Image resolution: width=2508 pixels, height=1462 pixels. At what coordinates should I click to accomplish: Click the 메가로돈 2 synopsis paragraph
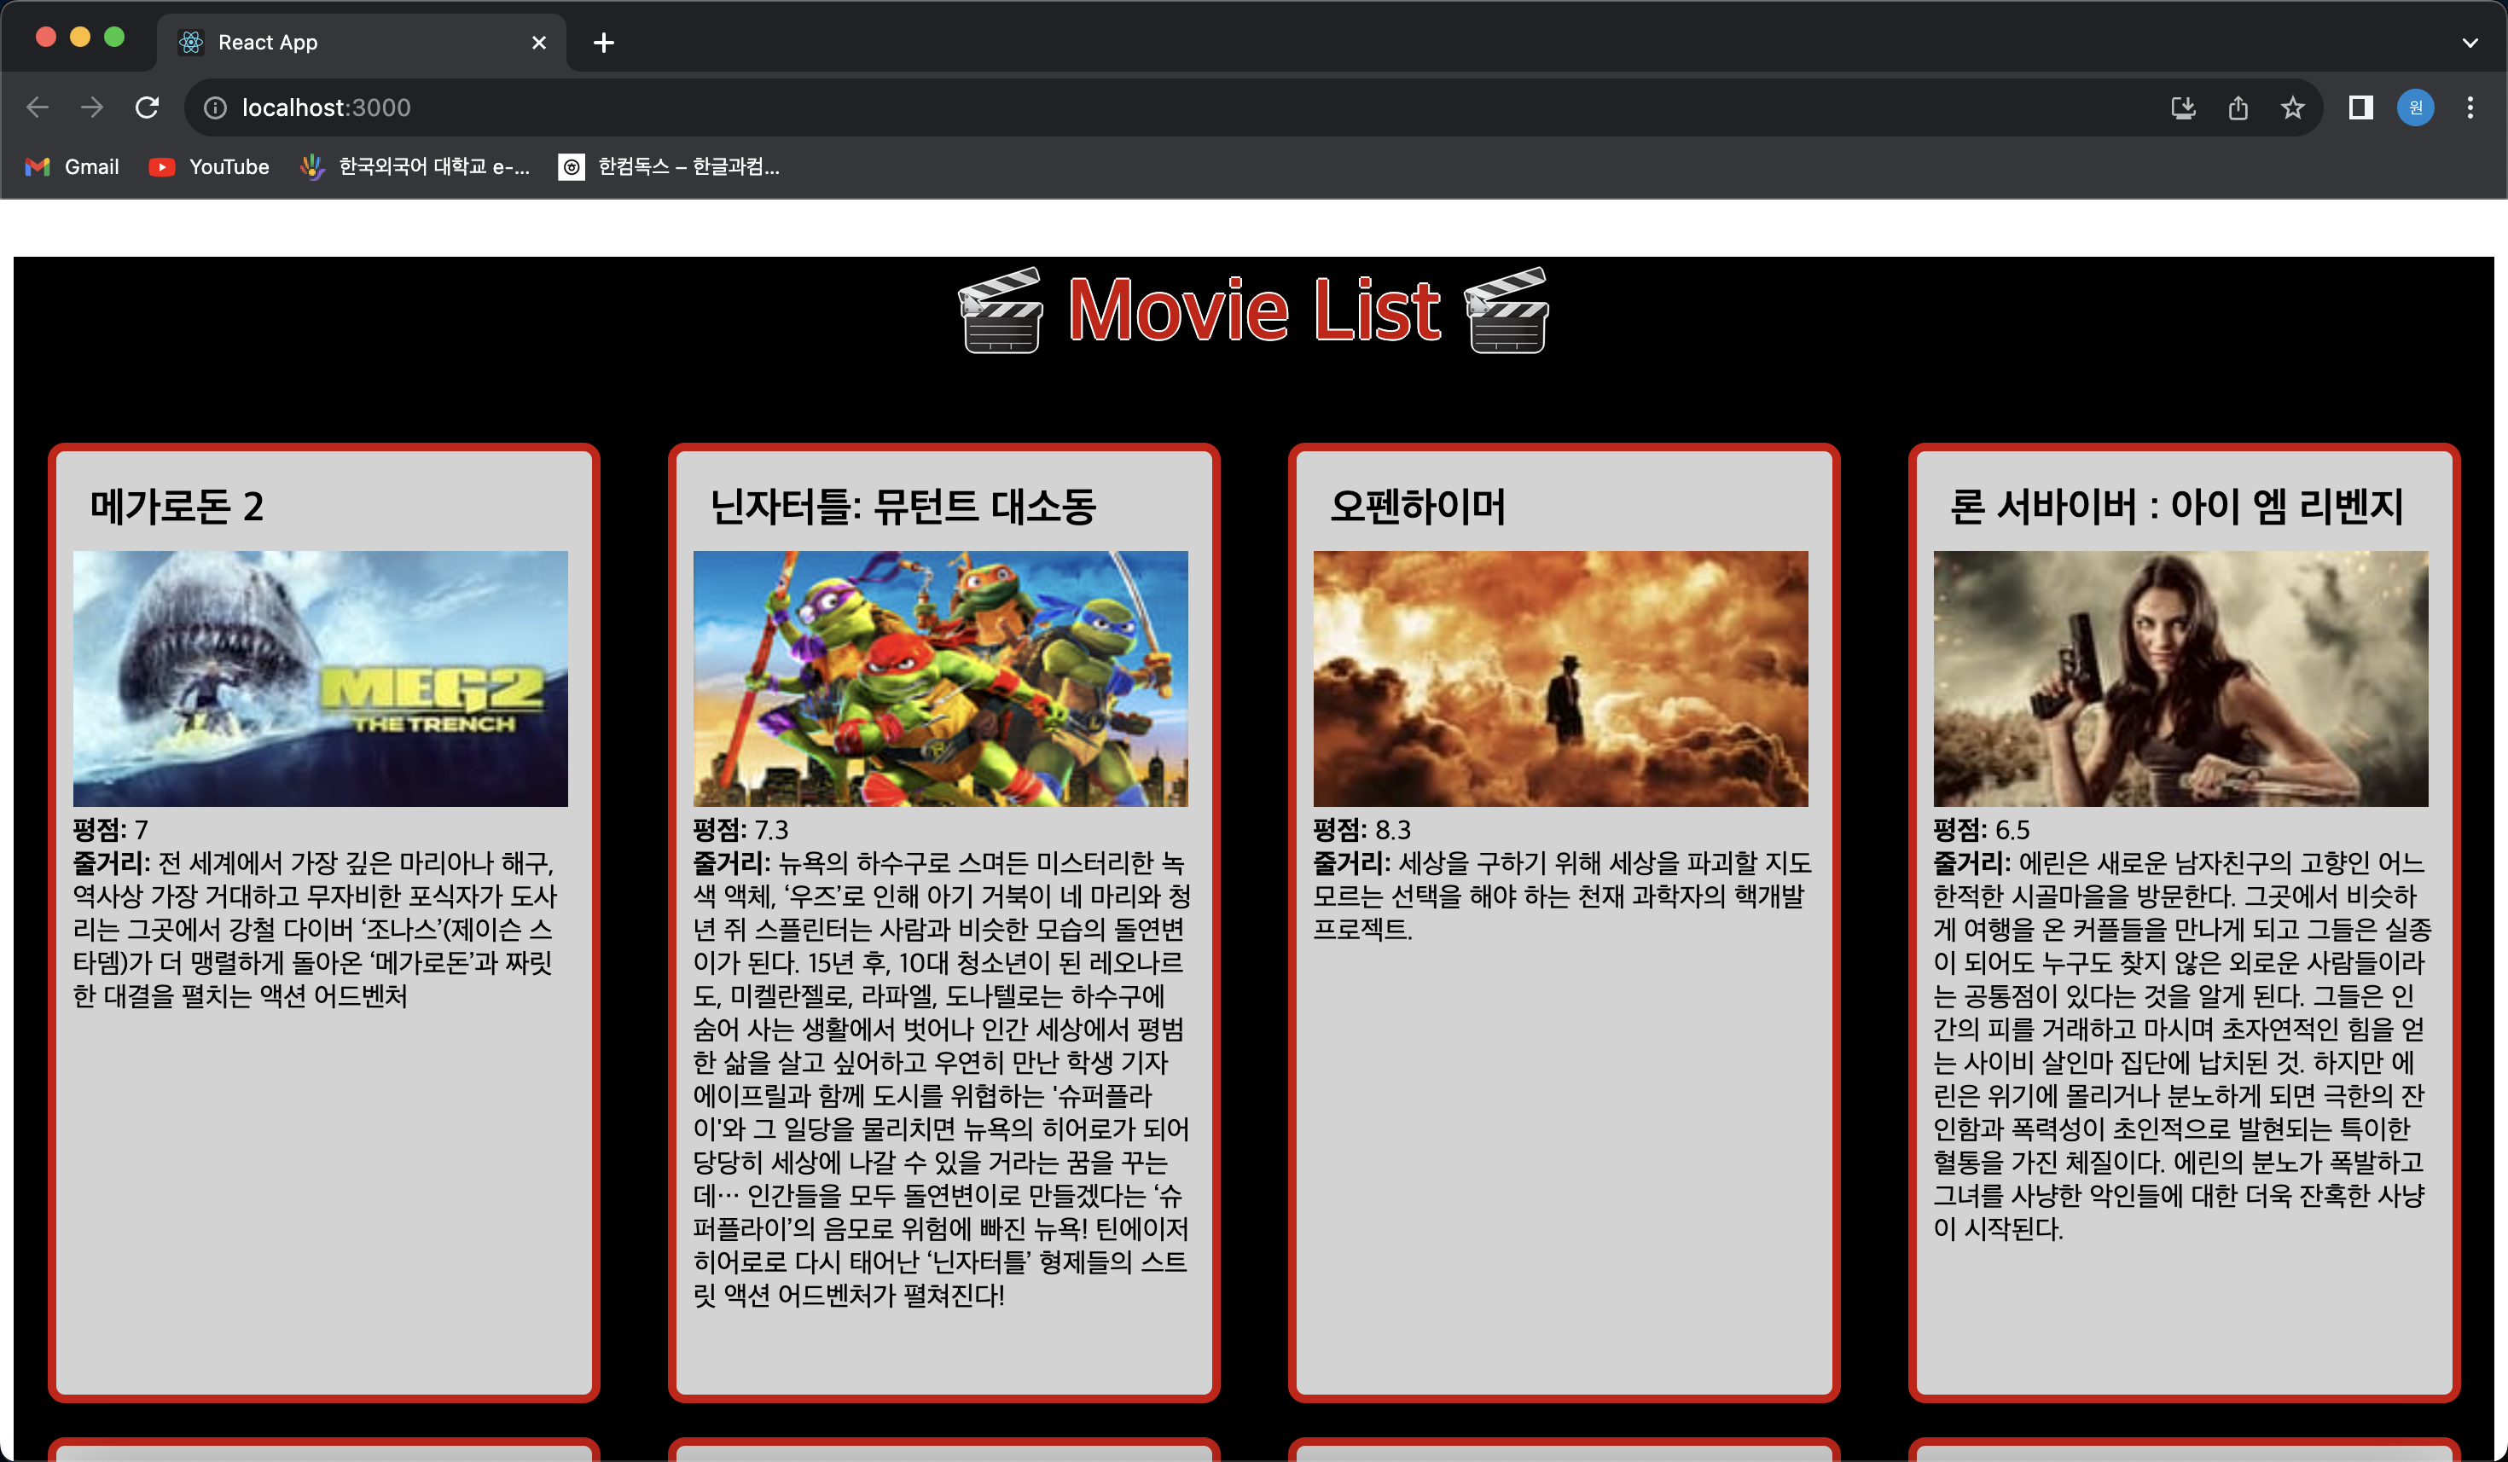[316, 929]
